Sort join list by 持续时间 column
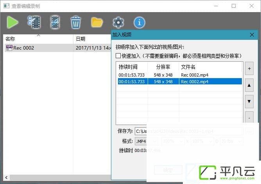Screen dimensions: 261x184 coord(132,67)
